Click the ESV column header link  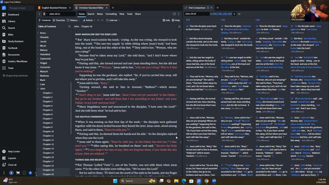tap(188, 20)
